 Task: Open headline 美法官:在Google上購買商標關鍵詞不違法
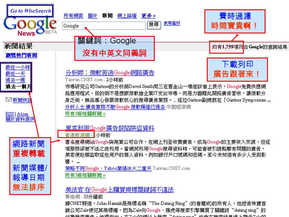120,190
